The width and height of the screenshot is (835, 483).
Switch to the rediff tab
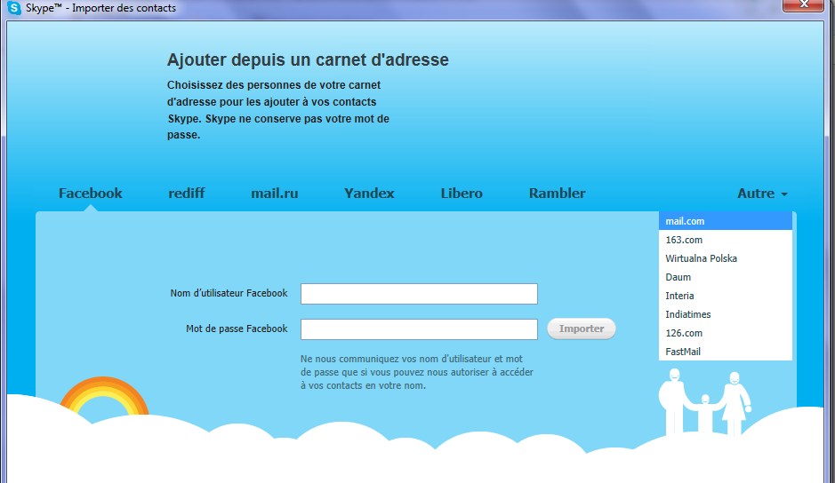coord(187,193)
